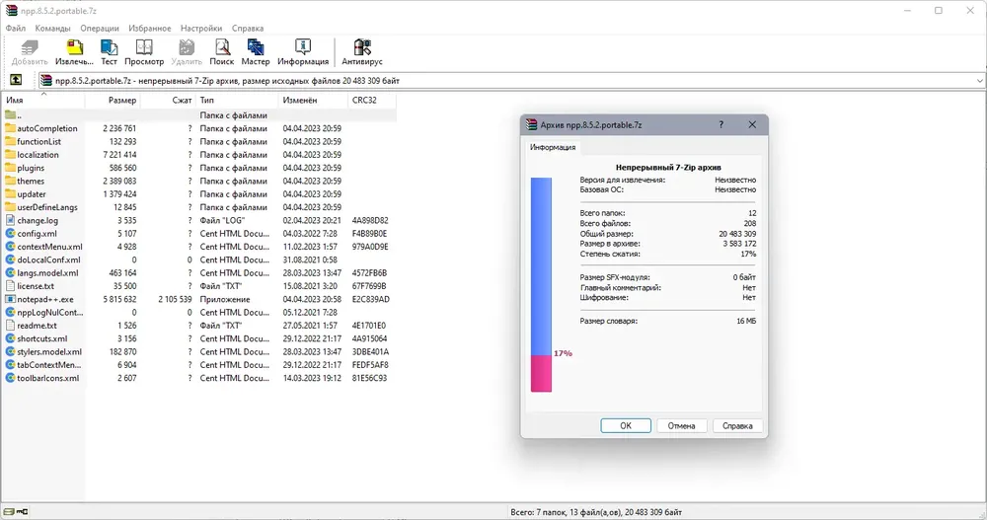This screenshot has height=520, width=987.
Task: Open the Команды menu
Action: pos(53,29)
